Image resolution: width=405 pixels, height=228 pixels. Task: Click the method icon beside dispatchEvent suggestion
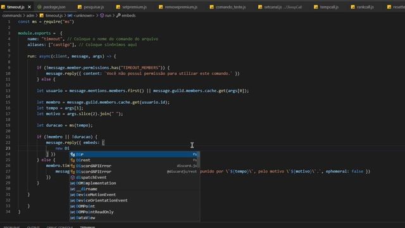coord(73,177)
